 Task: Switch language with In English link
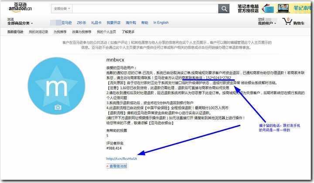[161, 23]
